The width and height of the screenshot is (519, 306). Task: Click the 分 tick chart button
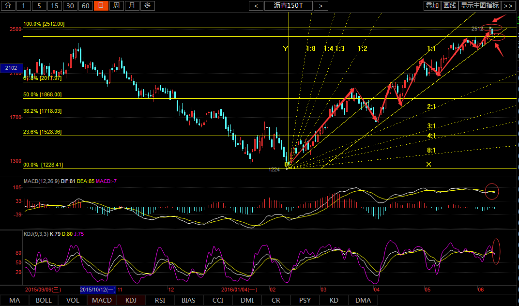click(8, 6)
